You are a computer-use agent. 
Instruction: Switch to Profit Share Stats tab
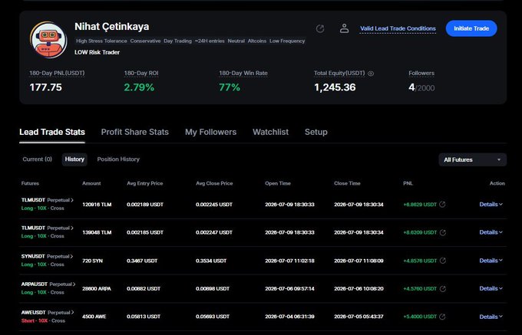pos(135,133)
